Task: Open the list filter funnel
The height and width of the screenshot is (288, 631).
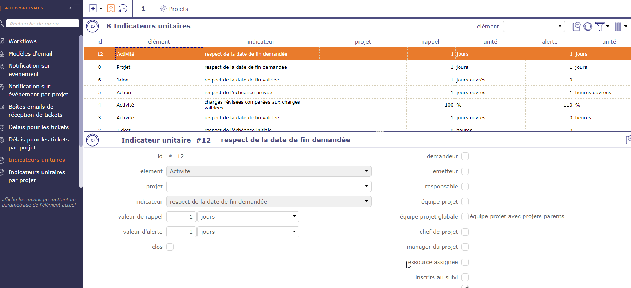Action: click(600, 27)
